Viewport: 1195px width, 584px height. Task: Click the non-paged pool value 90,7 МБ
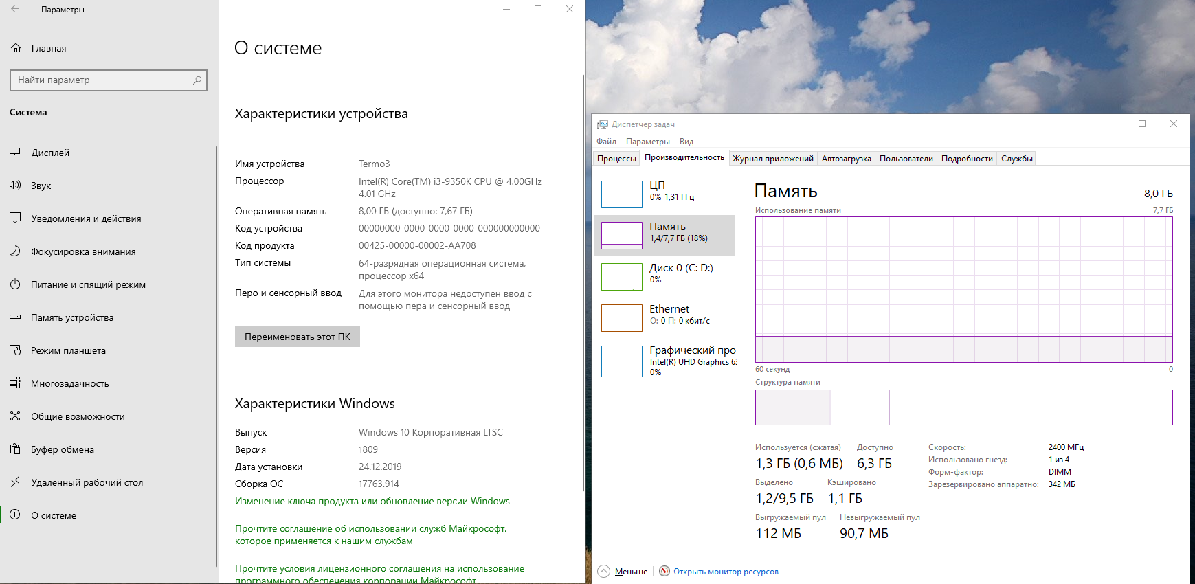[x=864, y=533]
